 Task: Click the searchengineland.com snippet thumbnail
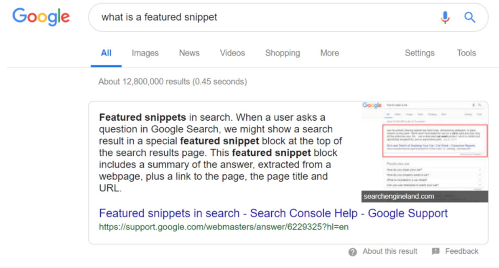coord(424,146)
